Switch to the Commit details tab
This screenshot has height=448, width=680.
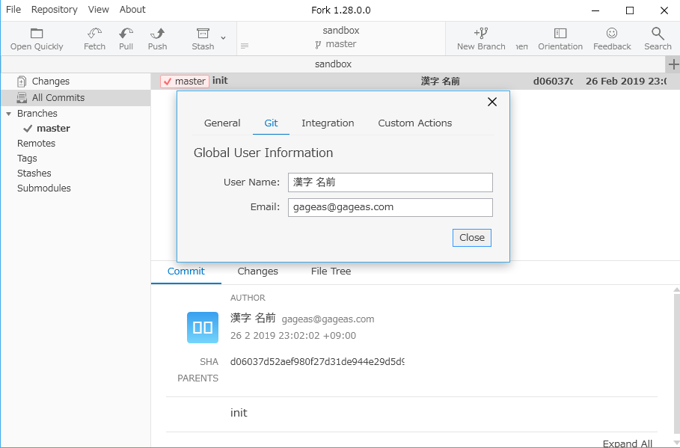point(186,271)
